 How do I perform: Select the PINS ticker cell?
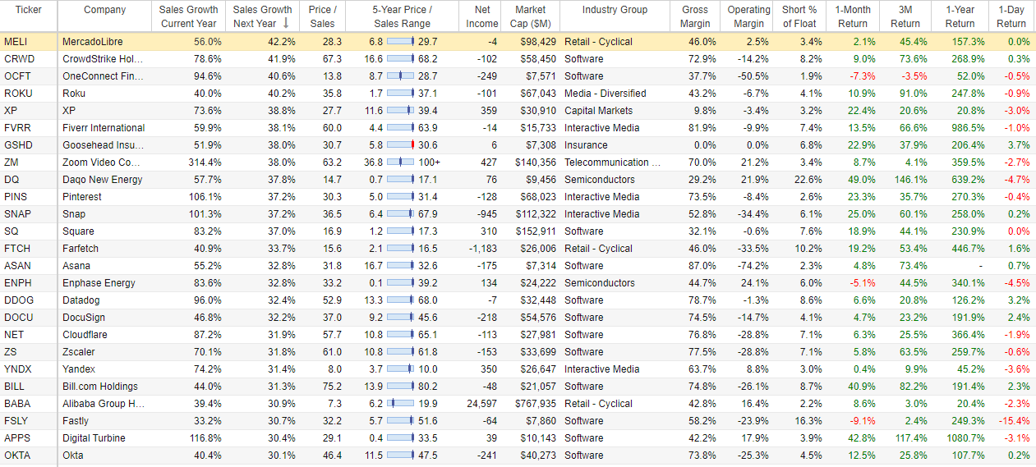coord(15,197)
